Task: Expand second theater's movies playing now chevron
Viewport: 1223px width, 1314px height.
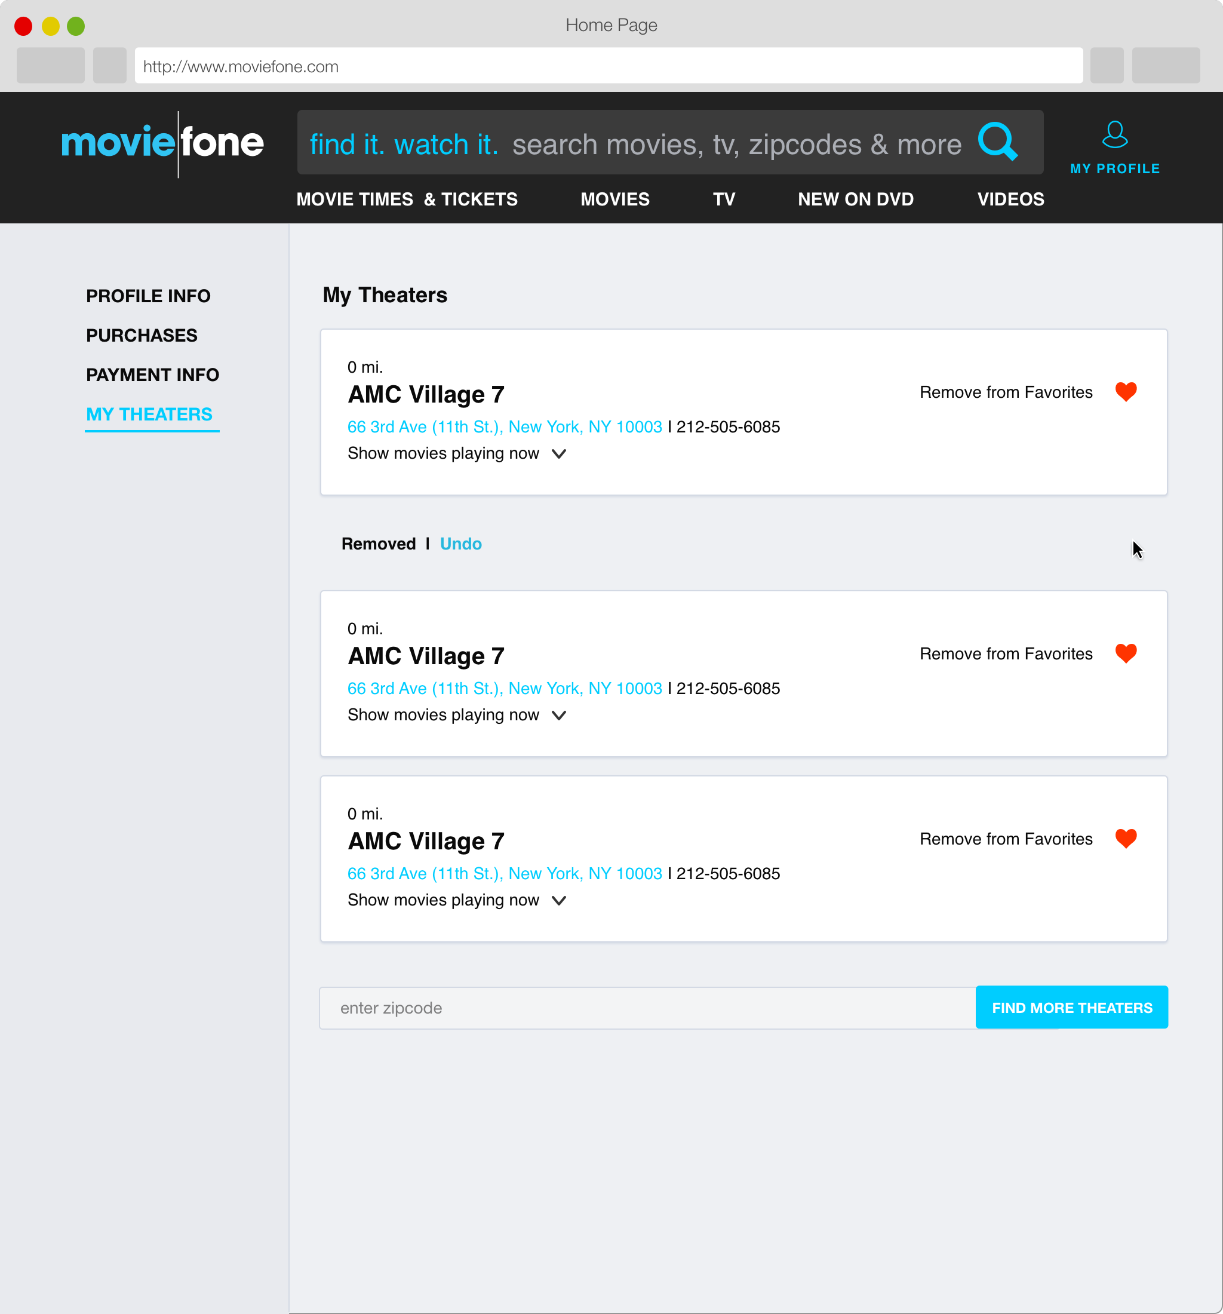Action: (x=559, y=716)
